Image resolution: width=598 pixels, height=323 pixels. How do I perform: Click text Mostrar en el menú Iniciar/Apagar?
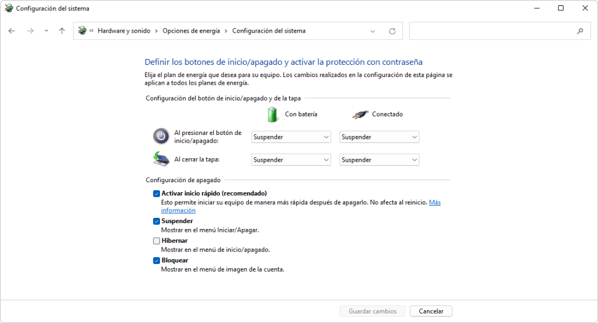tap(210, 230)
